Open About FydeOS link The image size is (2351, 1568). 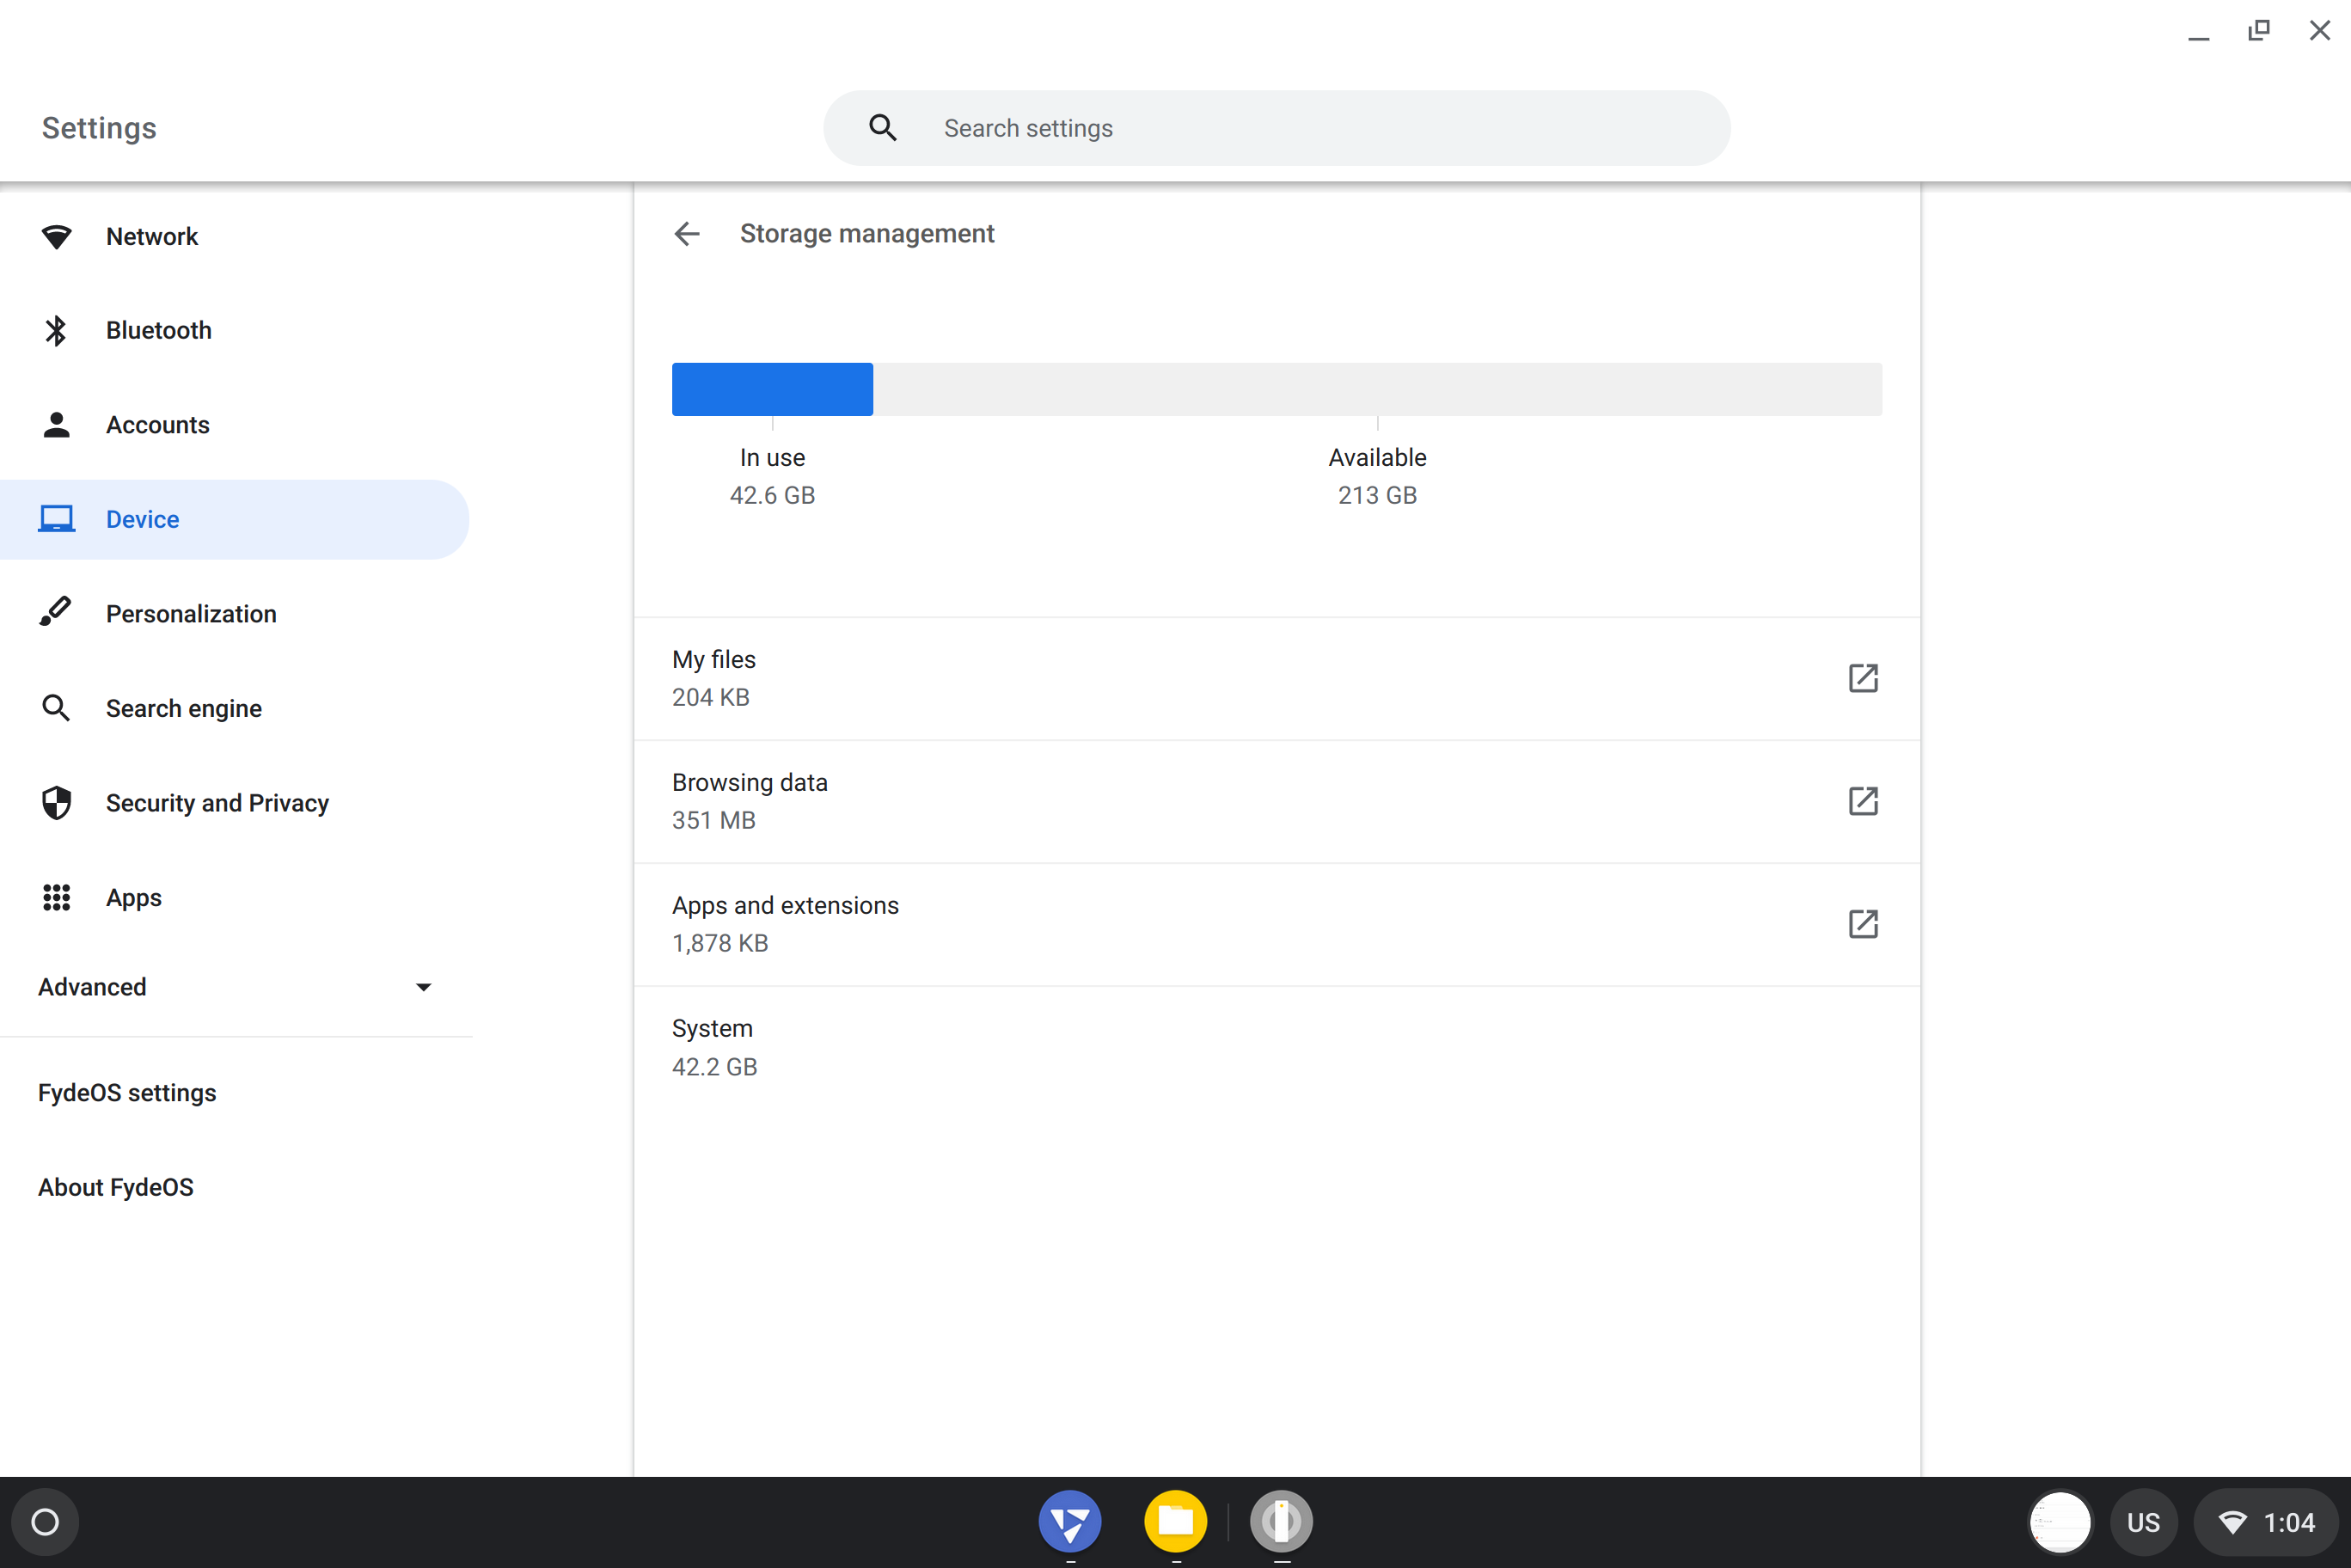pos(116,1187)
